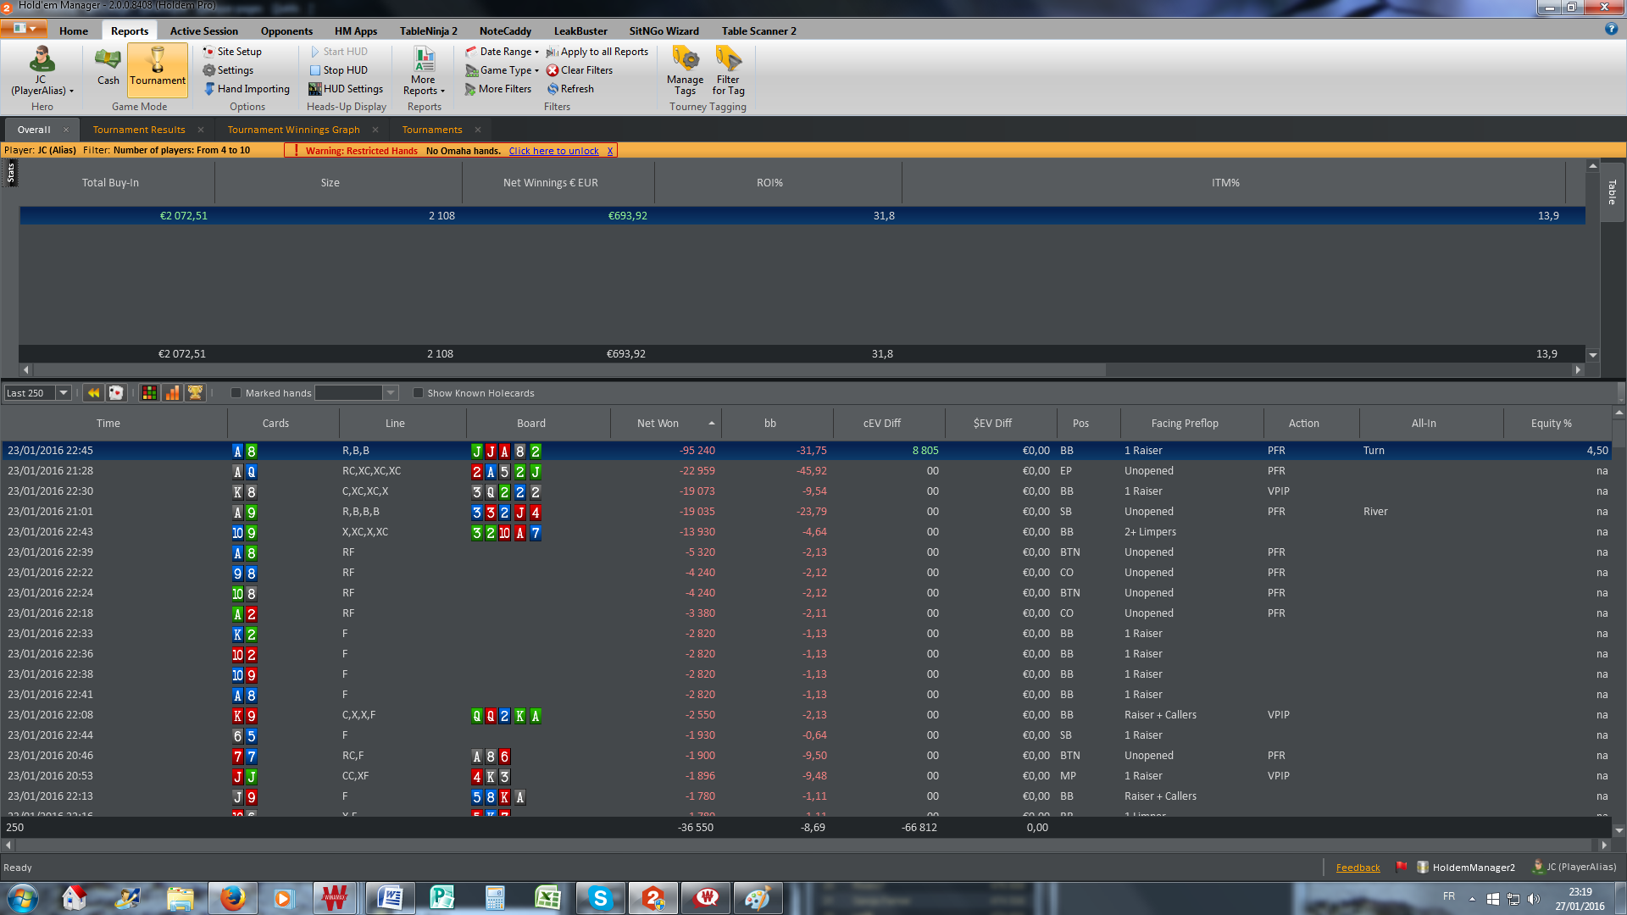
Task: Open Hand Importing
Action: [247, 89]
